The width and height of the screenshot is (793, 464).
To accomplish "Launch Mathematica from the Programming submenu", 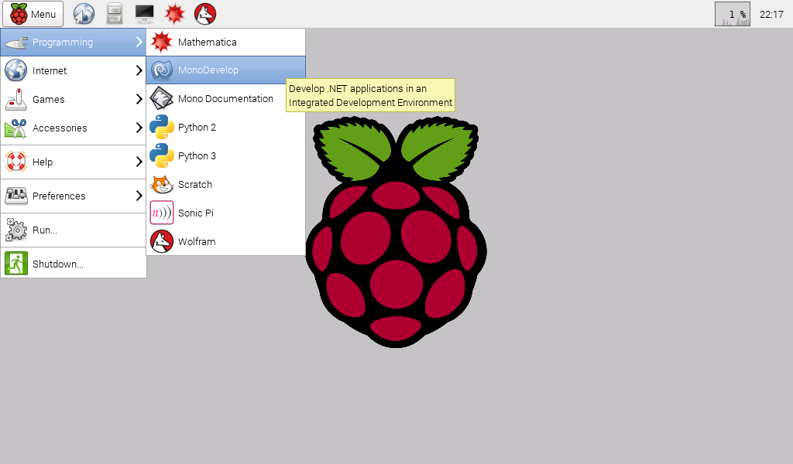I will pos(225,42).
